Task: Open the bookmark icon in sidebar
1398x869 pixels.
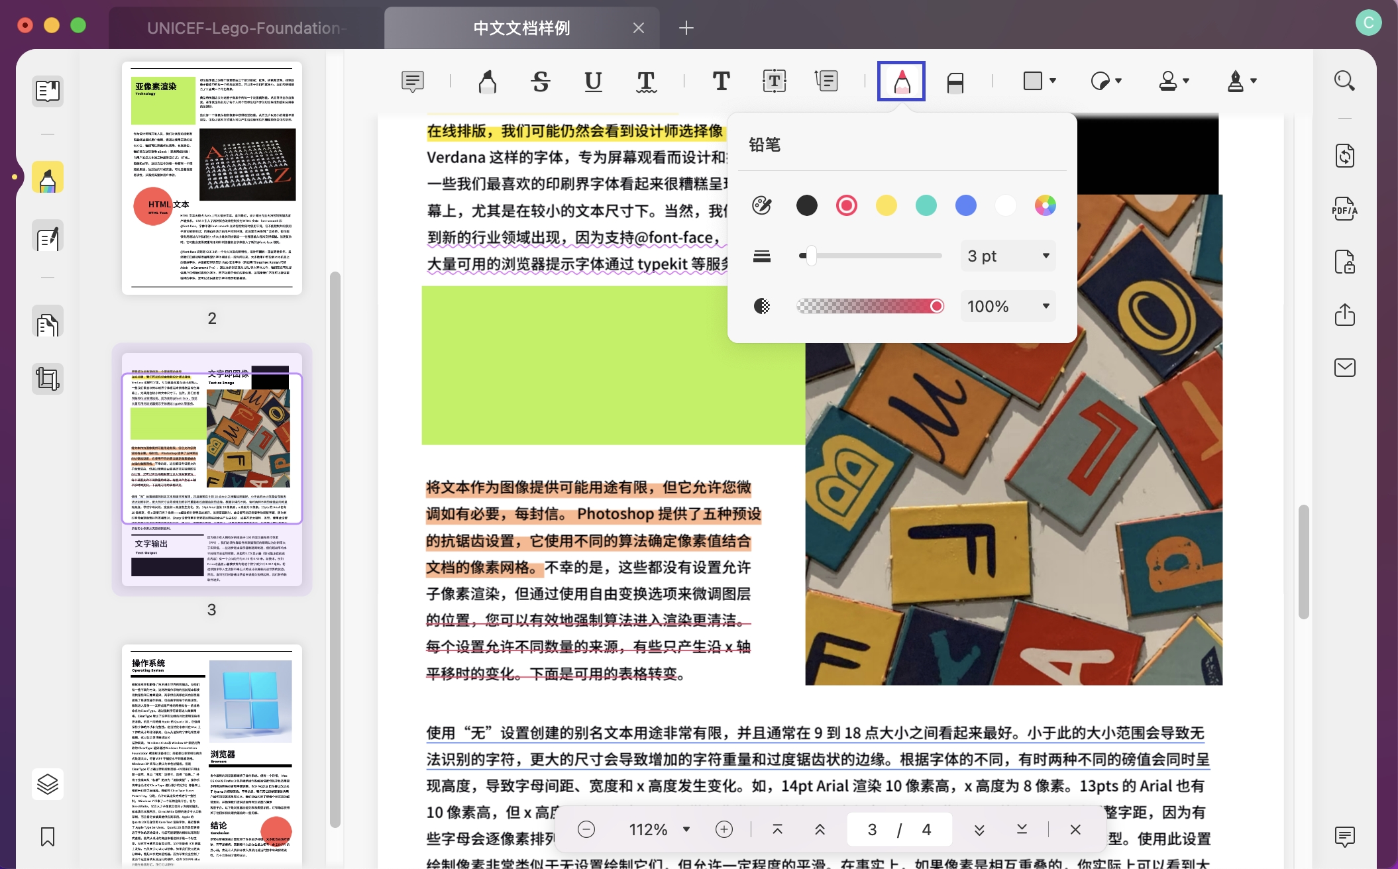Action: 48,837
